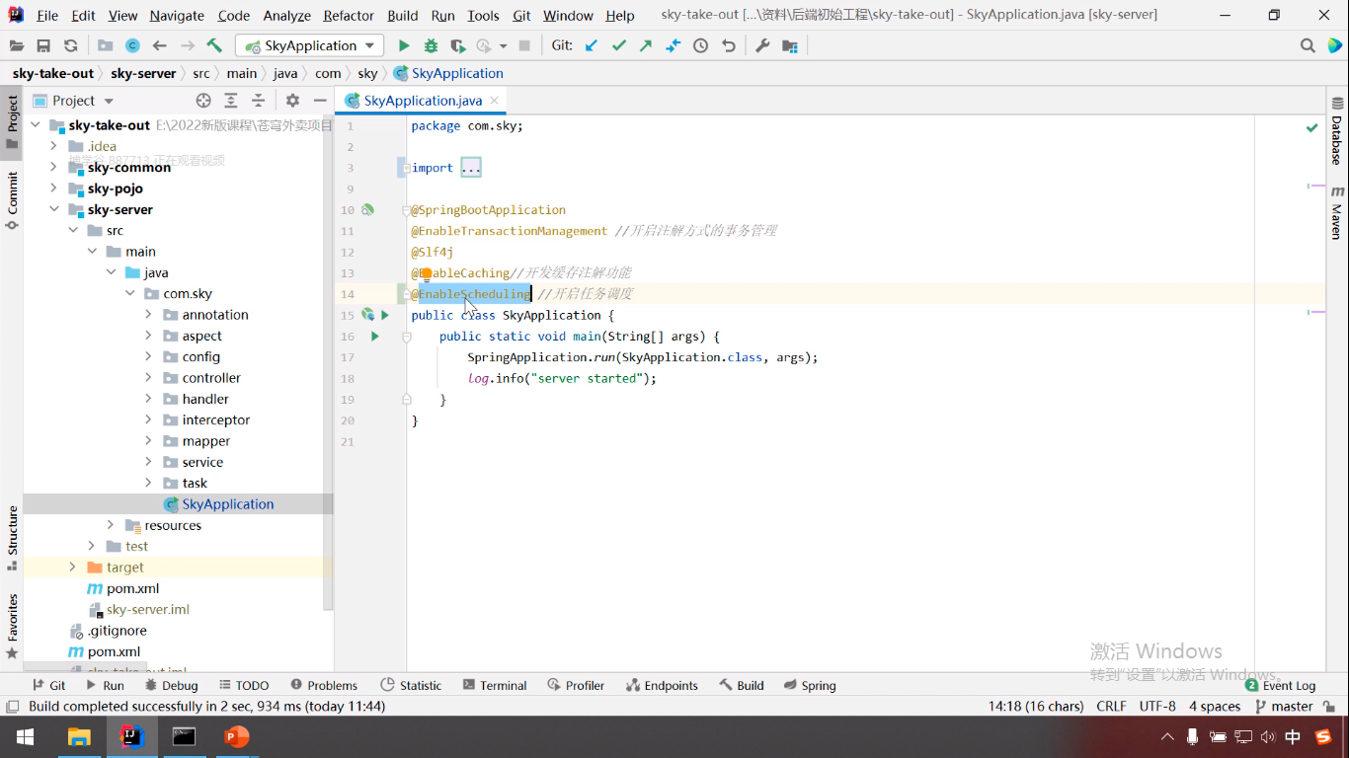Open Git Show History clock icon
Image resolution: width=1349 pixels, height=758 pixels.
pyautogui.click(x=700, y=46)
